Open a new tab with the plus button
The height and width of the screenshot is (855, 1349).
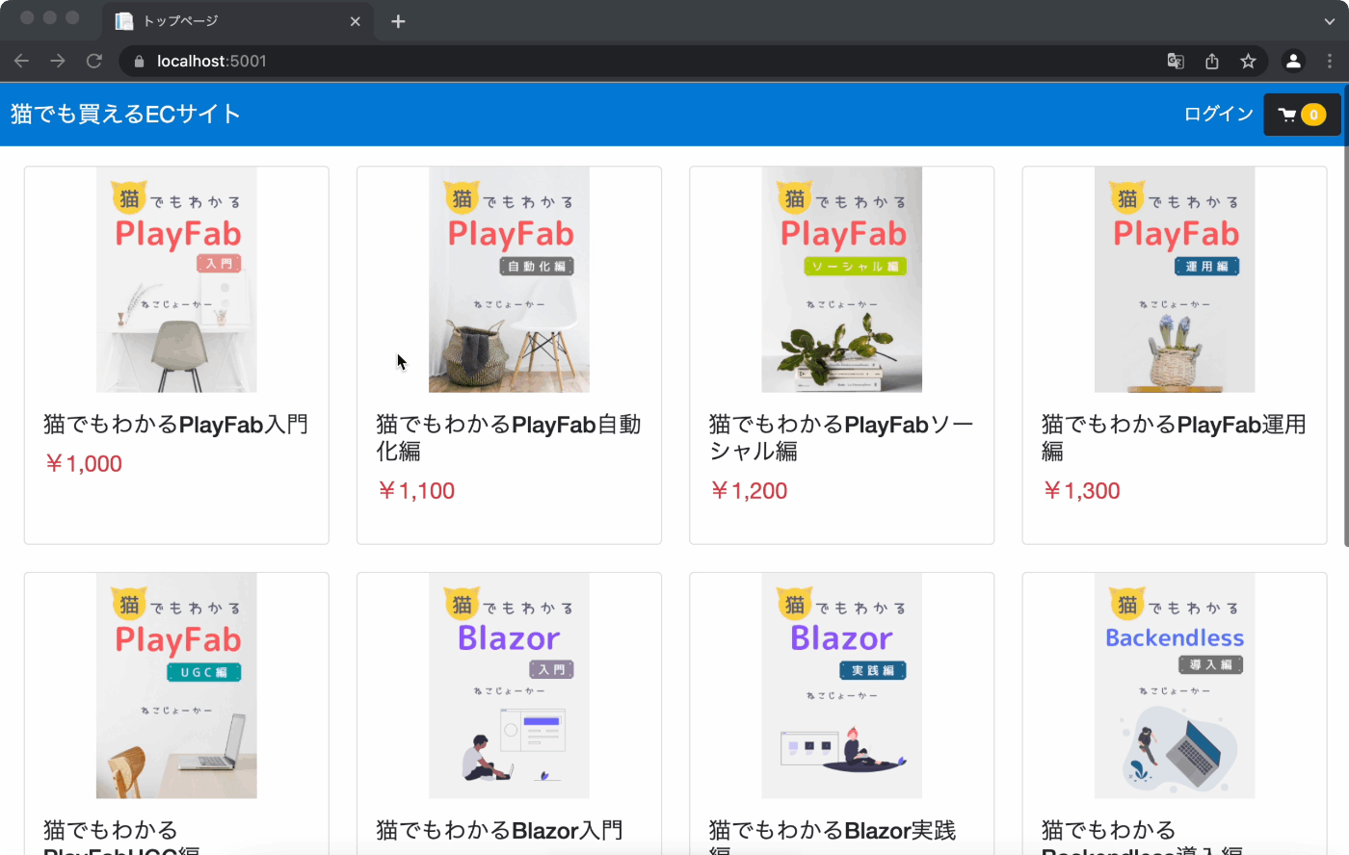[x=398, y=21]
